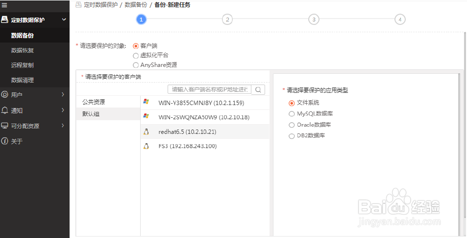Open 数据恢复 in the sidebar
Viewport: 467px width, 238px height.
(35, 50)
